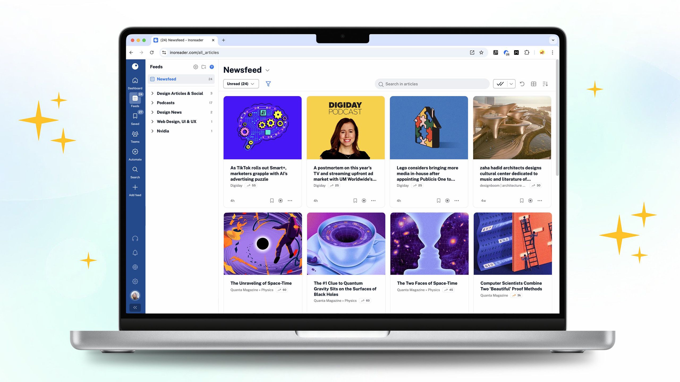
Task: Click the notifications bell icon
Action: [135, 253]
